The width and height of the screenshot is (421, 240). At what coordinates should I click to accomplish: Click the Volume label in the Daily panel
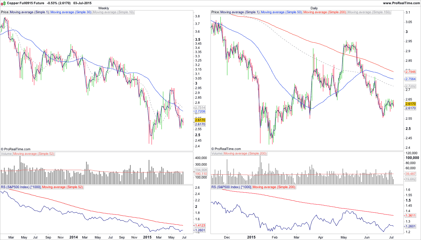coord(217,154)
